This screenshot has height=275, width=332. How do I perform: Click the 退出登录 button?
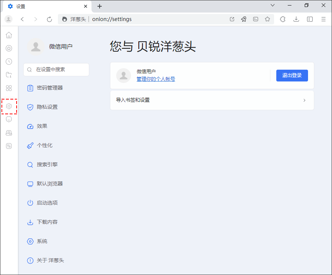pyautogui.click(x=292, y=76)
